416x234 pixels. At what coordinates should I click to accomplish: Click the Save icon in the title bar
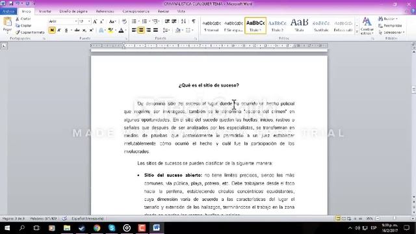11,4
